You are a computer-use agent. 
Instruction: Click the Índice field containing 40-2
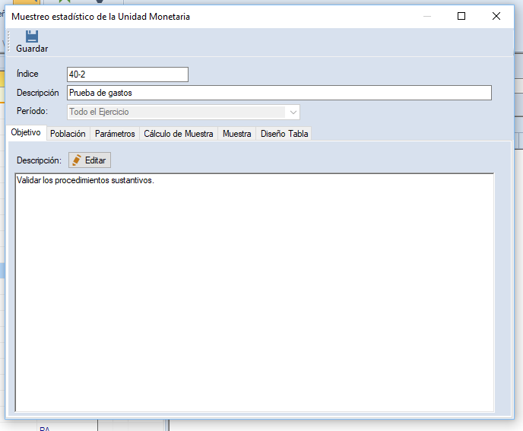coord(127,74)
